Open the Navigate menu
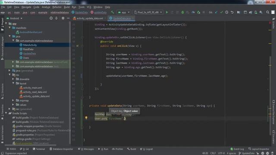The width and height of the screenshot is (276, 155). click(26, 7)
